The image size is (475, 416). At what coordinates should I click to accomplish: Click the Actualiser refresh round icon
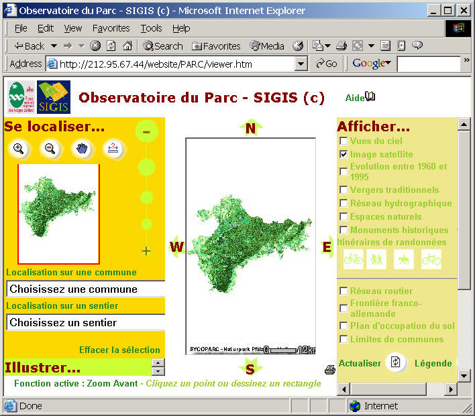pos(395,362)
